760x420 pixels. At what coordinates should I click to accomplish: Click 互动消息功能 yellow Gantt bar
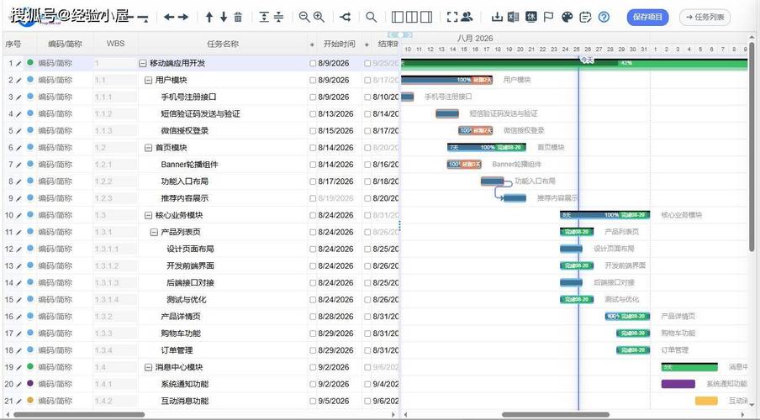pos(705,402)
